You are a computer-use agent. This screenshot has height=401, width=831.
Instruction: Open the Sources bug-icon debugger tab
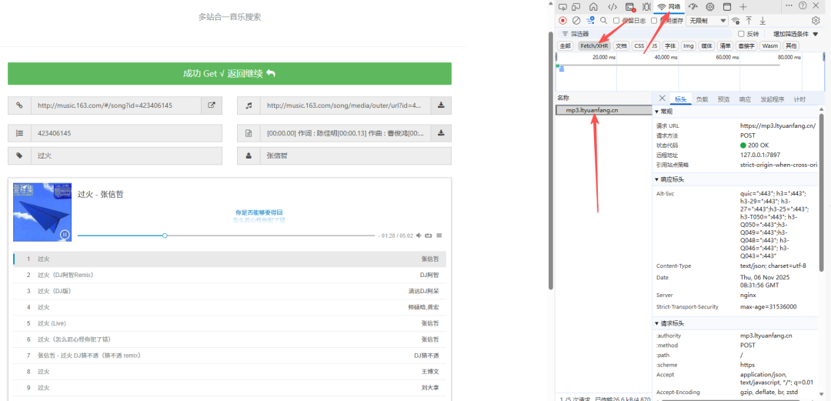(646, 7)
